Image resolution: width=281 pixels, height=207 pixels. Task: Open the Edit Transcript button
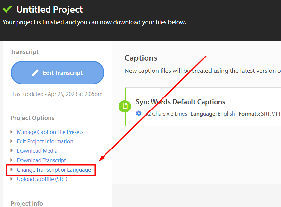(57, 73)
